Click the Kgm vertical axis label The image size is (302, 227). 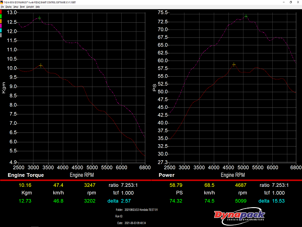point(4,88)
